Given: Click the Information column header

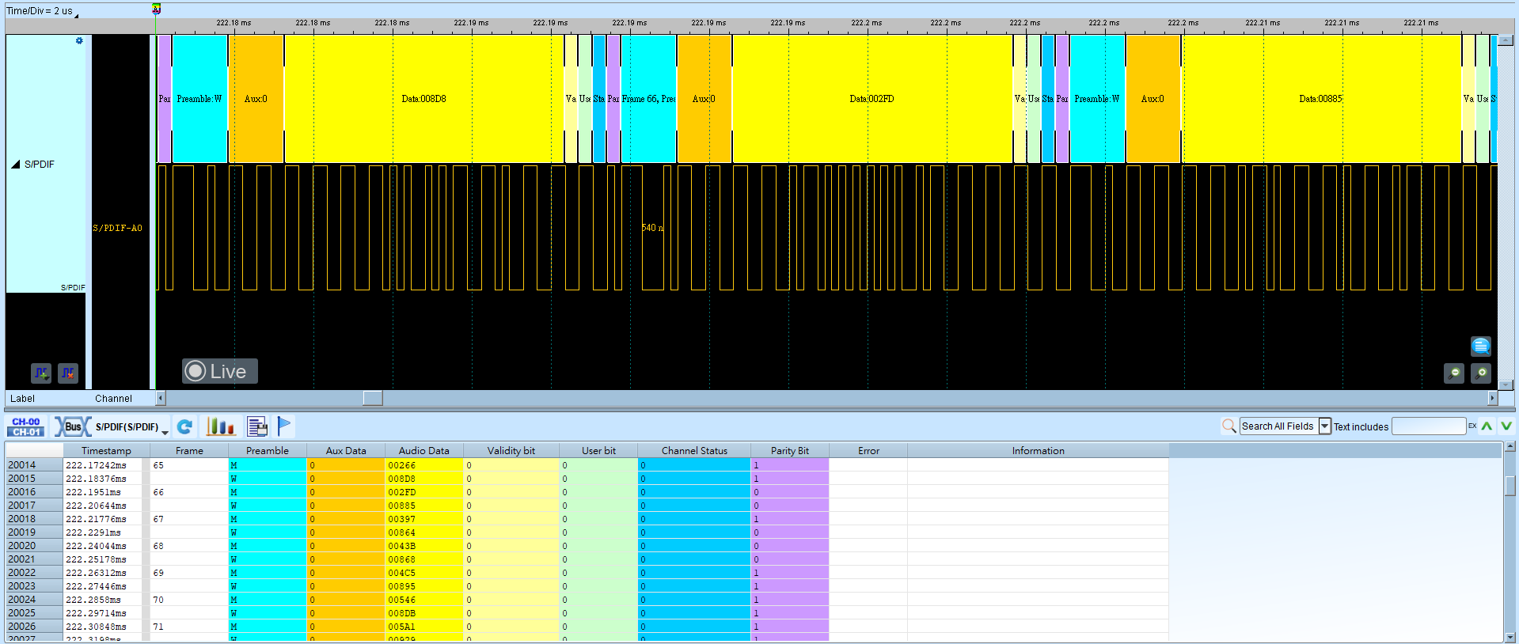Looking at the screenshot, I should [1038, 451].
